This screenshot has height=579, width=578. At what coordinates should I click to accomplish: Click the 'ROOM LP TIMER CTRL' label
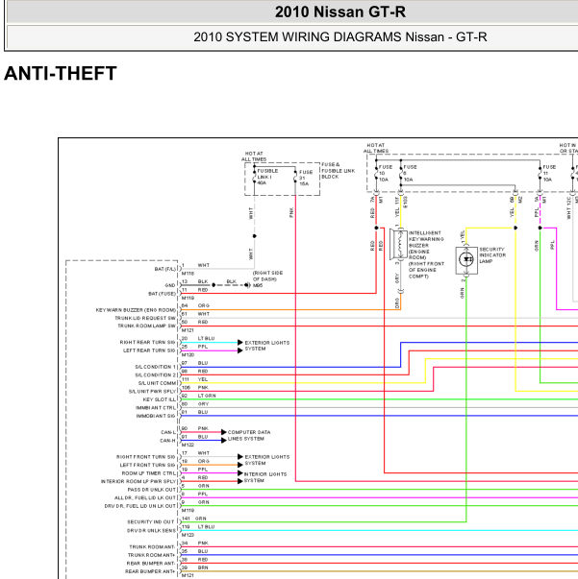pyautogui.click(x=149, y=473)
